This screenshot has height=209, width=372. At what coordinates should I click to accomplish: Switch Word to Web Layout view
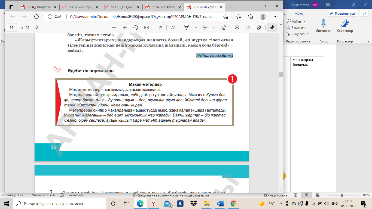pos(317,195)
